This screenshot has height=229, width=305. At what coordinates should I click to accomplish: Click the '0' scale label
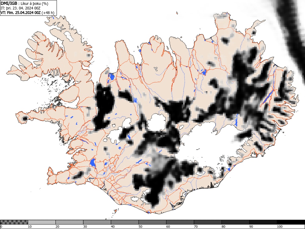click(1, 227)
